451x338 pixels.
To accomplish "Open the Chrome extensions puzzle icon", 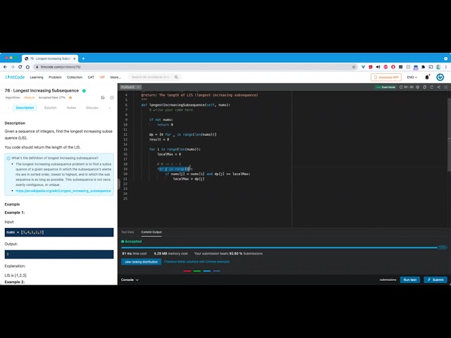I will (423, 67).
